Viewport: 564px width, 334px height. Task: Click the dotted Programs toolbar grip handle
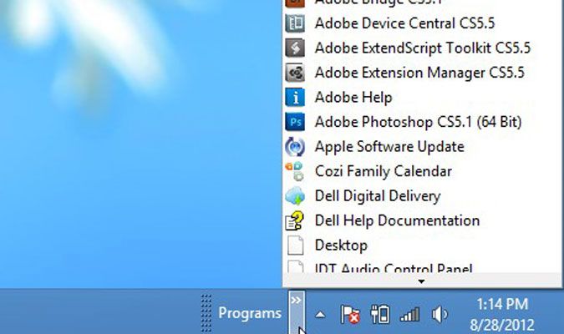coord(206,313)
